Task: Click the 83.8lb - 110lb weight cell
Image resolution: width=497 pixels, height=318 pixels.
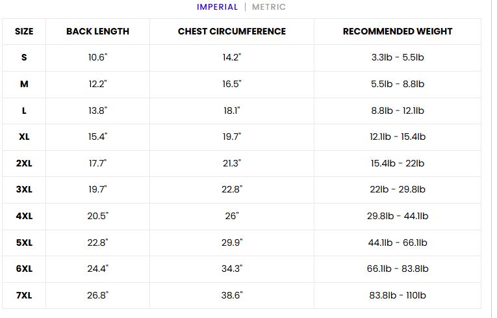Action: [x=398, y=295]
